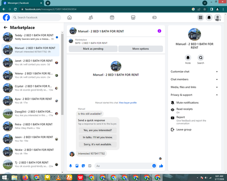
Task: Open WPS Office from the taskbar
Action: (80, 177)
